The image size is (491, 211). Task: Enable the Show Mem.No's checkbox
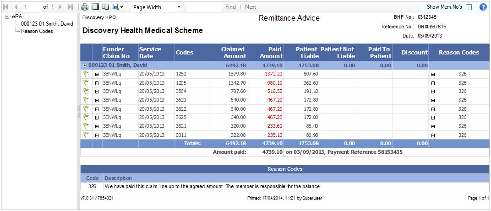click(x=469, y=7)
